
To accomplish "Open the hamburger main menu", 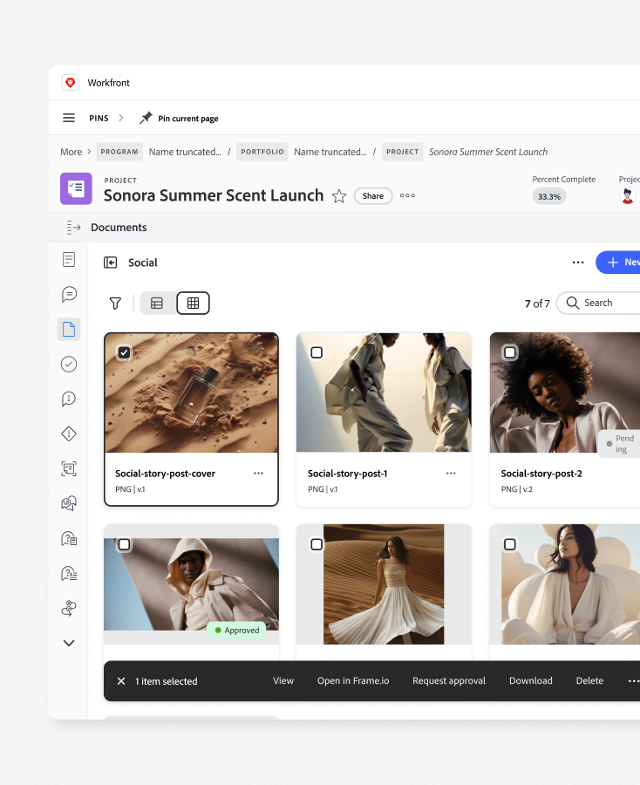I will click(x=69, y=118).
